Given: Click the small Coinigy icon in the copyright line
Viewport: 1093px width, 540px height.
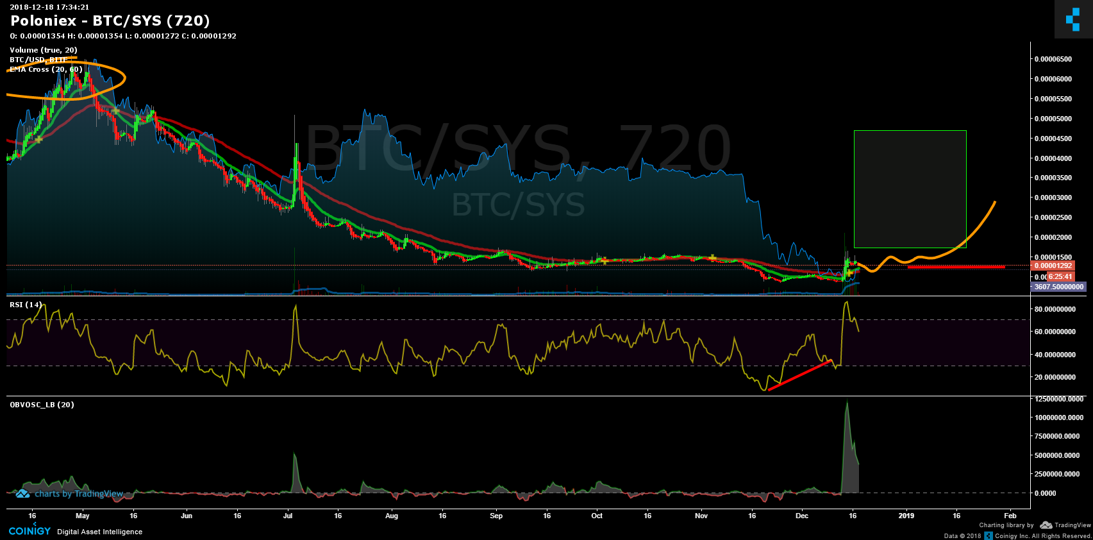Looking at the screenshot, I should pyautogui.click(x=989, y=536).
